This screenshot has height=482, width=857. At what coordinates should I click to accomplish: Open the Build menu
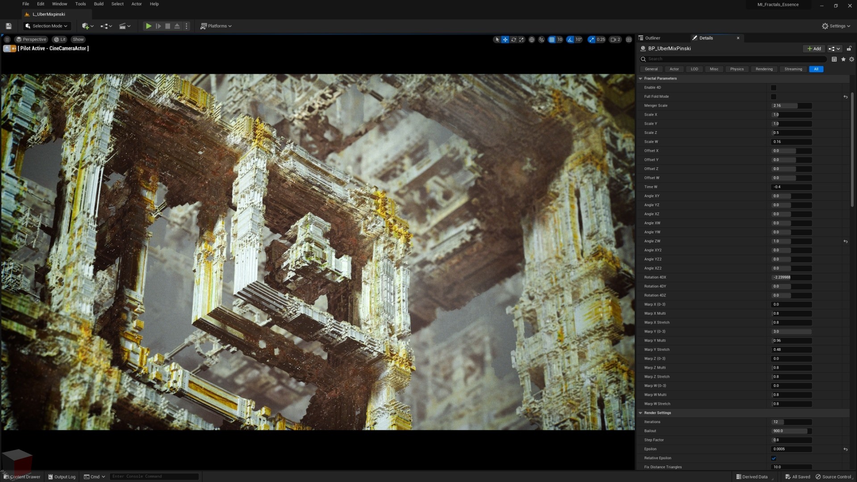[99, 4]
